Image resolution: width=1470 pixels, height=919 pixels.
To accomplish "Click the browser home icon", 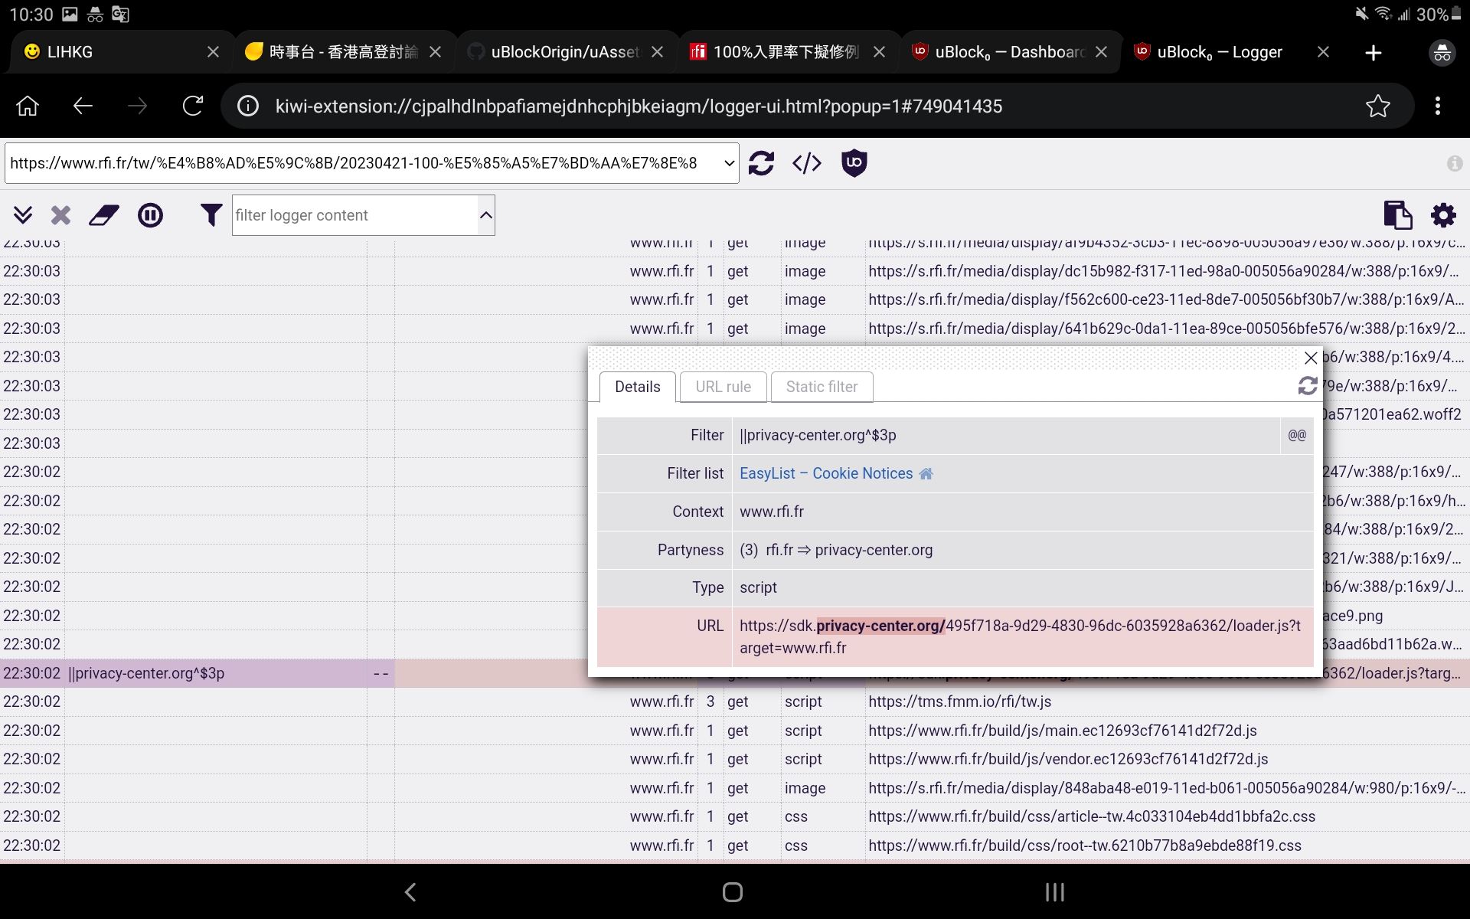I will 27,106.
